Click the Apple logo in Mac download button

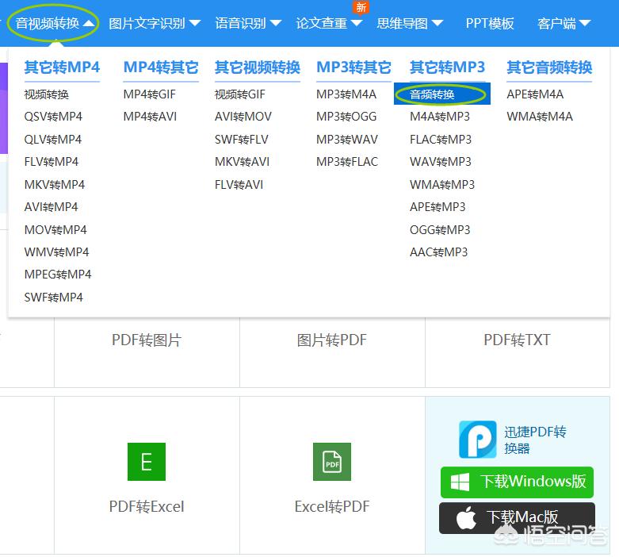466,517
